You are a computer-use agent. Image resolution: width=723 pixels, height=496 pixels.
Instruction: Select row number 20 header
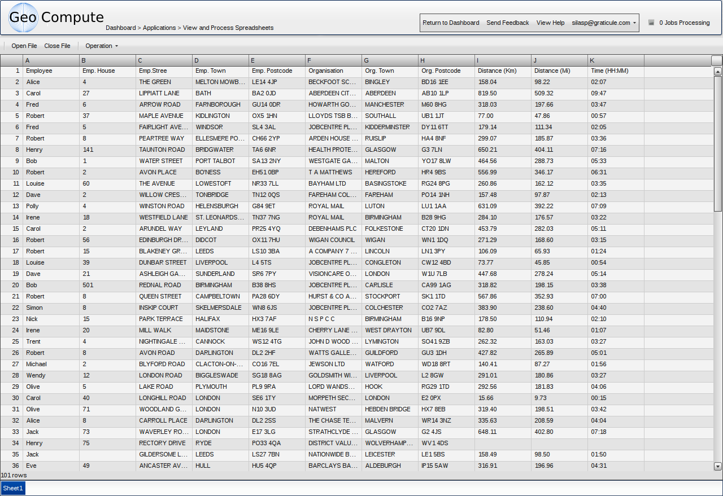12,285
